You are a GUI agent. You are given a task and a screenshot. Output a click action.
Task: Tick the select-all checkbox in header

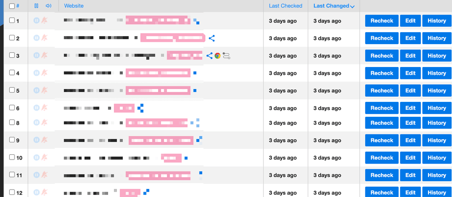(12, 6)
